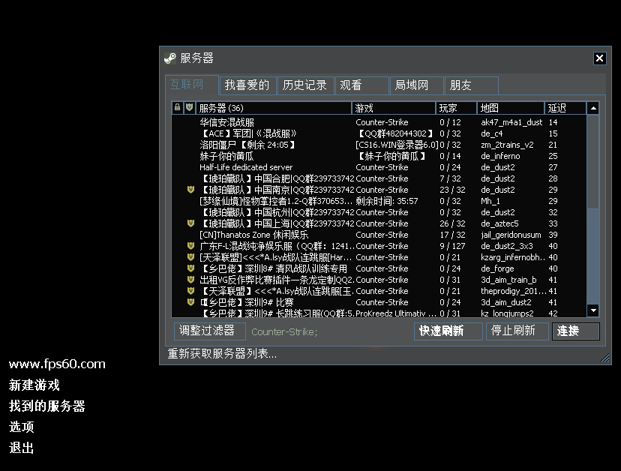Image resolution: width=621 pixels, height=471 pixels.
Task: Click the 连接 button
Action: [576, 331]
